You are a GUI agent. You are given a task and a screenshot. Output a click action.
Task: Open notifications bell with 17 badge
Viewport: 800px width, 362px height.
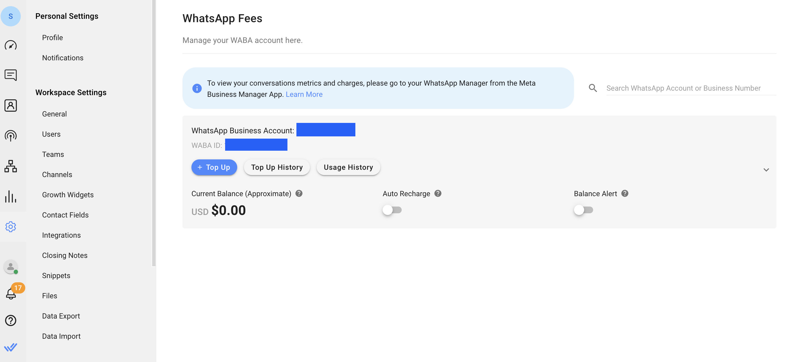[x=11, y=293]
